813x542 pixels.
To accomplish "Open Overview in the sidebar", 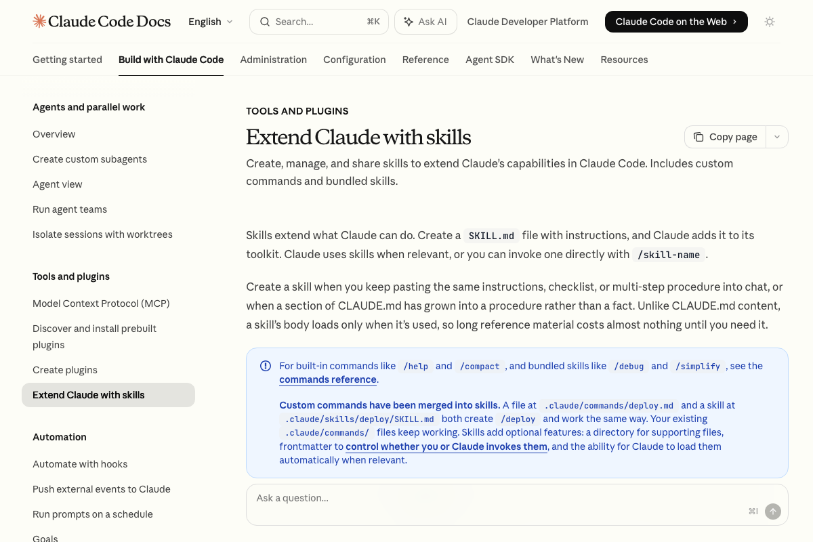I will point(54,134).
